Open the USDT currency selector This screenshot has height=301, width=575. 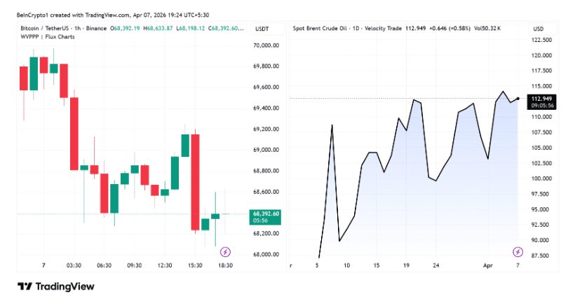click(262, 29)
